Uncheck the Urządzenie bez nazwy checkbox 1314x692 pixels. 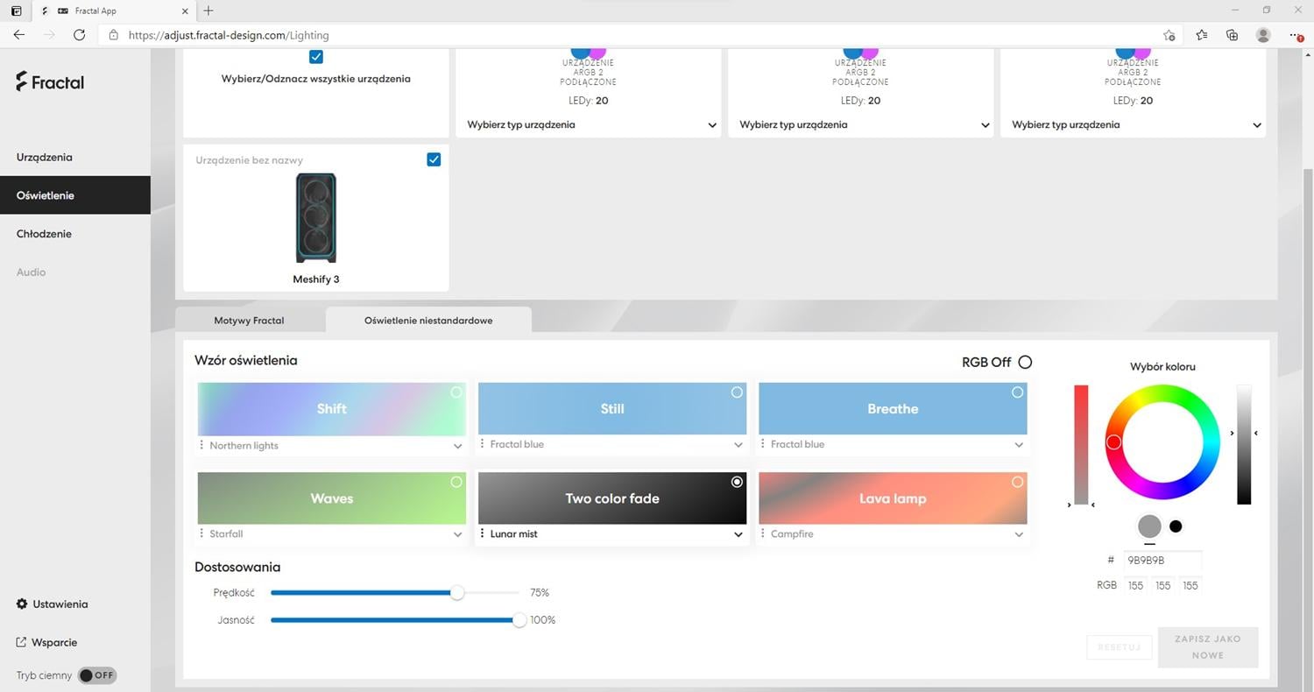coord(434,159)
